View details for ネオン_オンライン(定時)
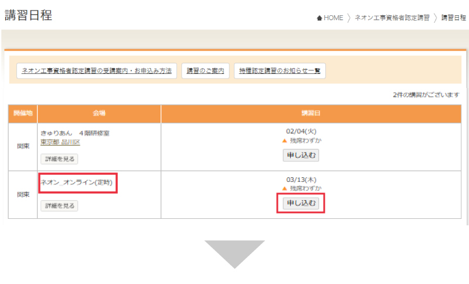 (x=59, y=205)
